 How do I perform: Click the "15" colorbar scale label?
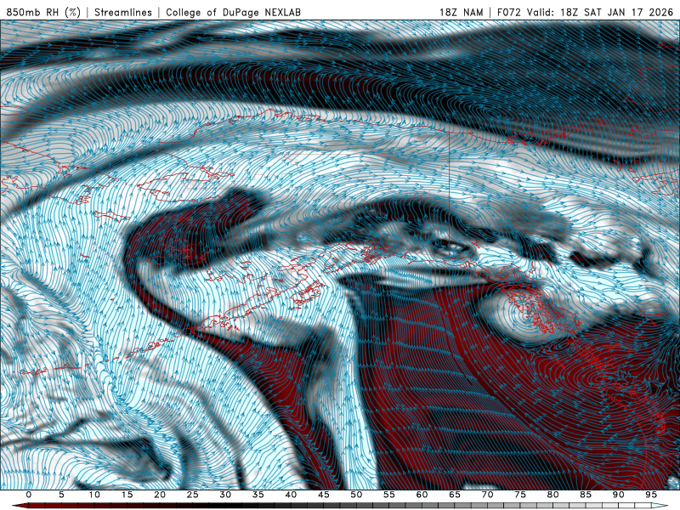(x=127, y=495)
